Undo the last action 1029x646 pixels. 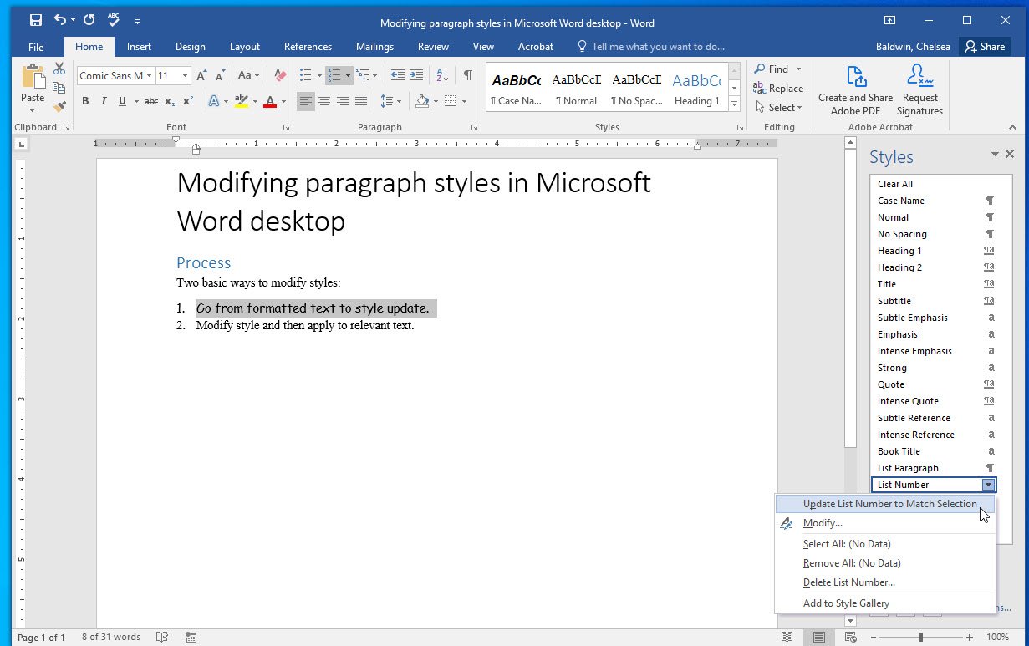click(x=60, y=20)
